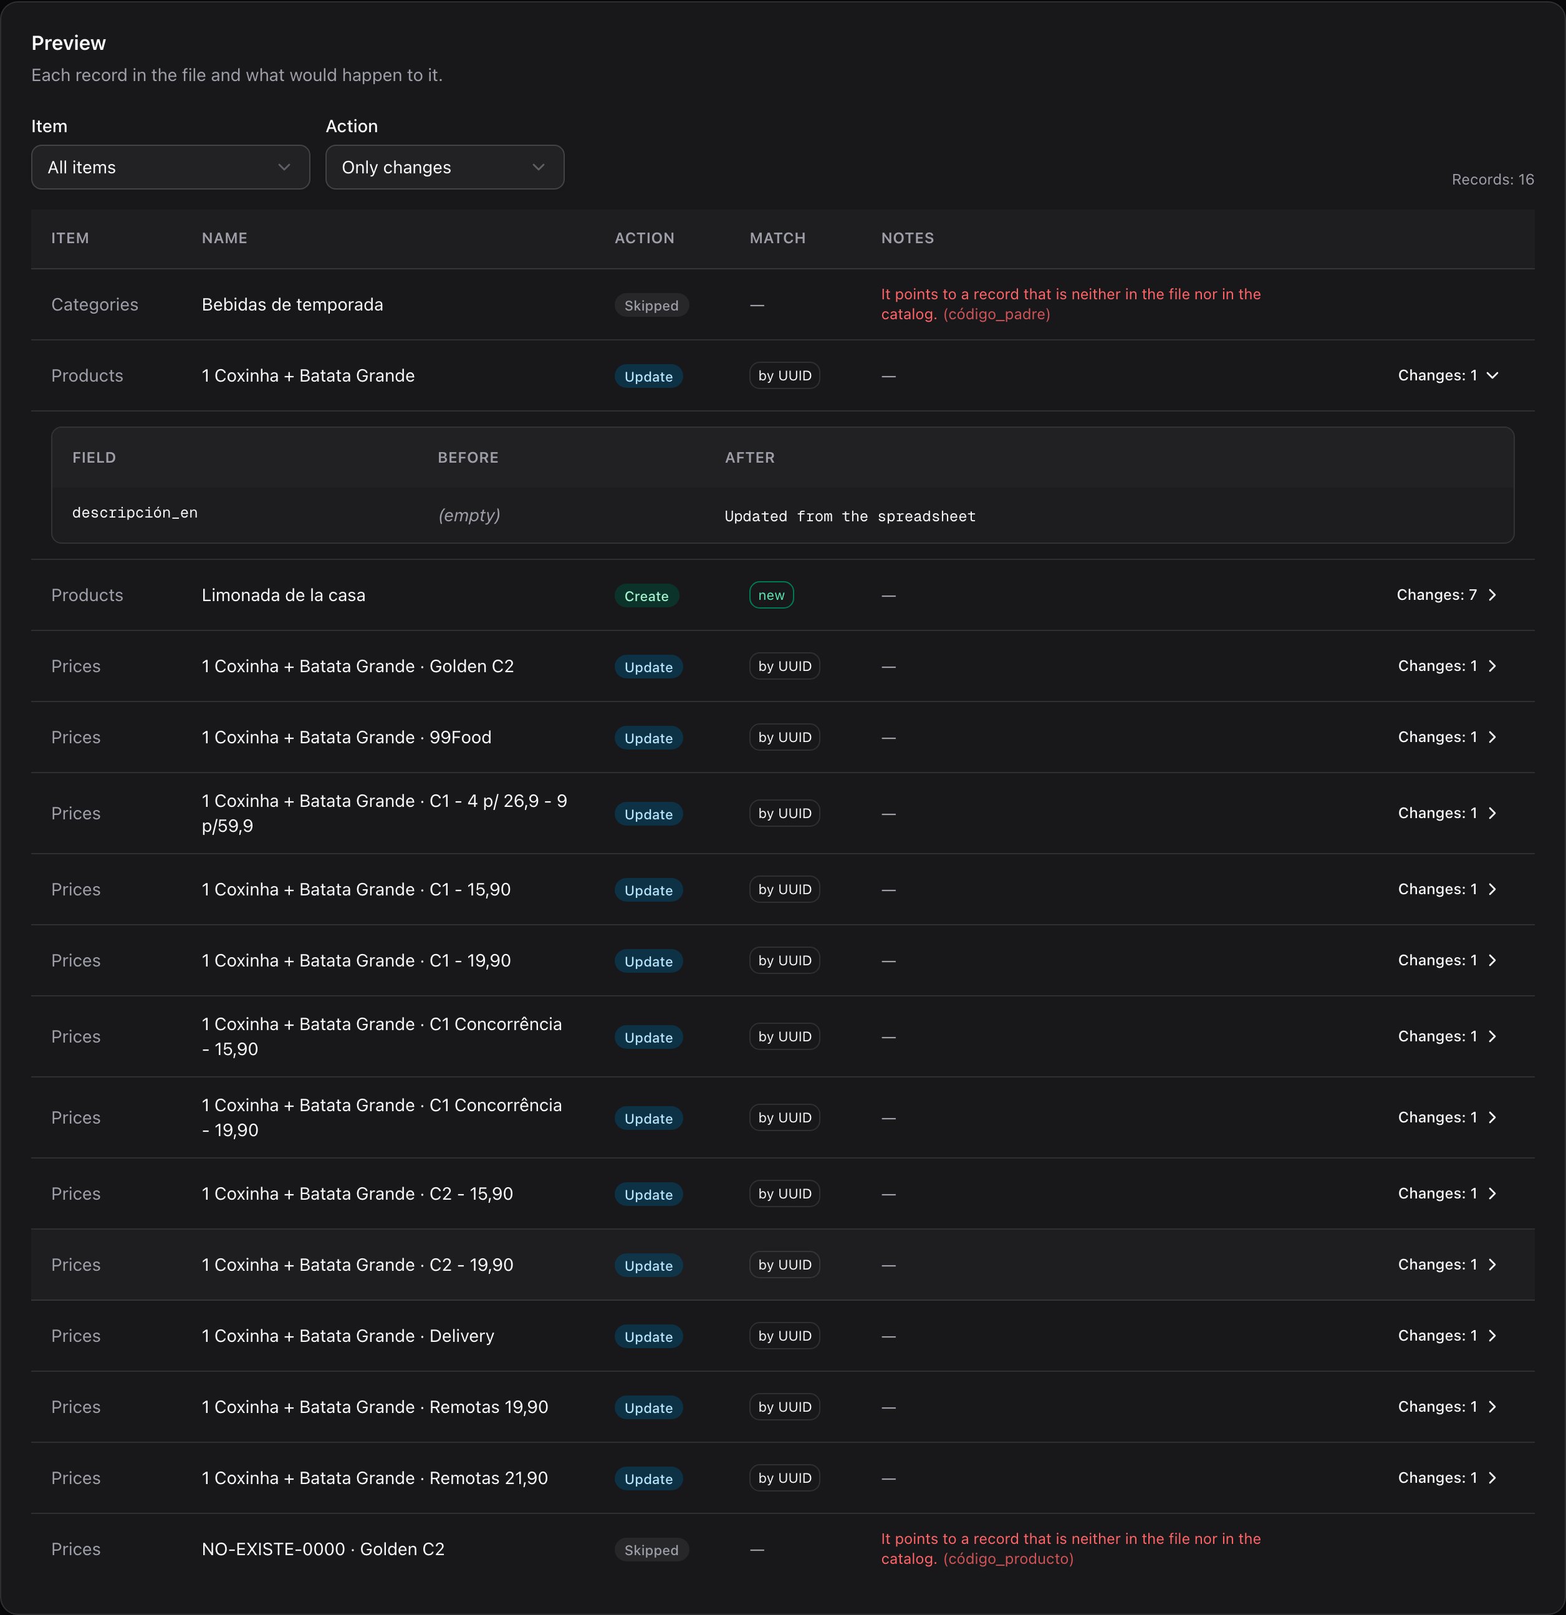
Task: Expand changes for the C2 - 15,90 price row
Action: coord(1448,1194)
